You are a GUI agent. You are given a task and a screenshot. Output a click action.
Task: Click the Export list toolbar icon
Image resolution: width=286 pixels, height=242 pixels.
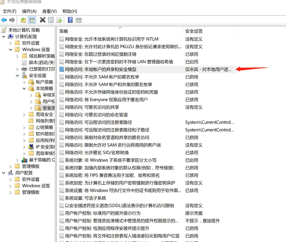(59, 20)
